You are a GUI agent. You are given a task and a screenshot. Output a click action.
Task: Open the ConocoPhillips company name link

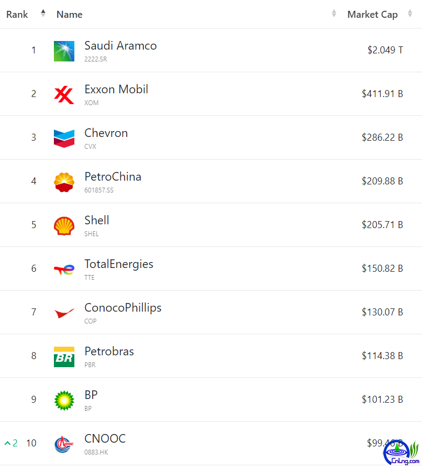point(123,308)
